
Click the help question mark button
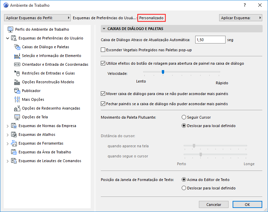245,5
